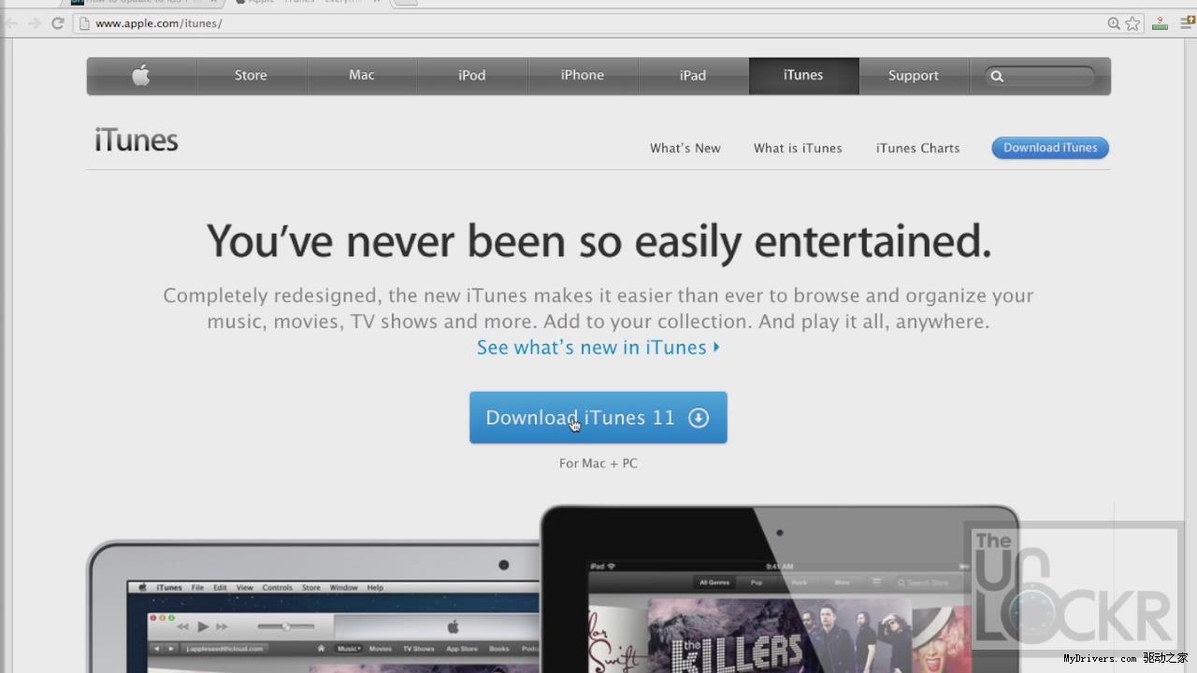This screenshot has width=1197, height=673.
Task: Click the page icon left of the URL
Action: click(84, 23)
